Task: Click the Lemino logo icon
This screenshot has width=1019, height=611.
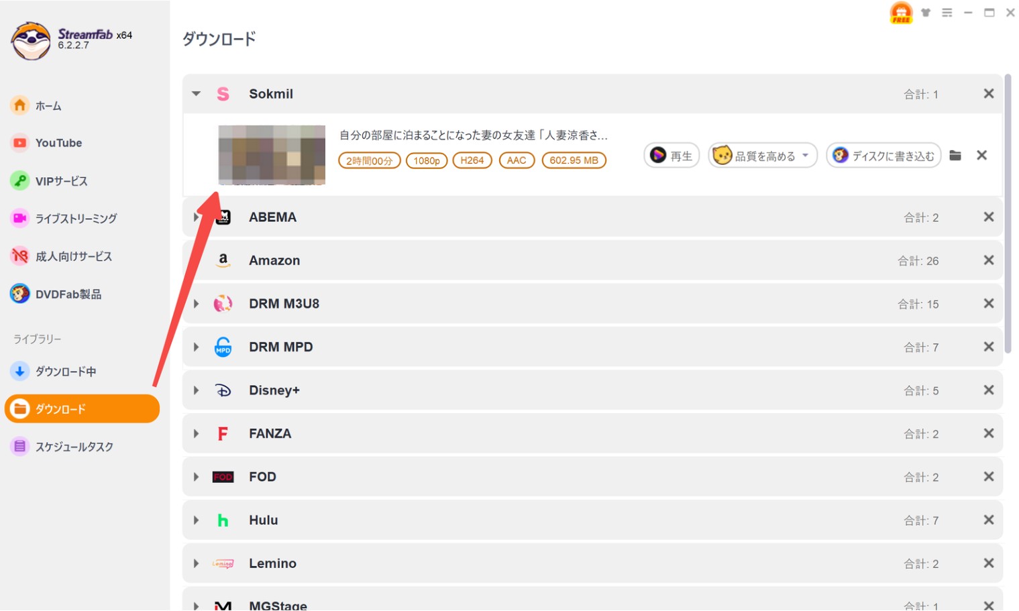Action: click(x=223, y=563)
